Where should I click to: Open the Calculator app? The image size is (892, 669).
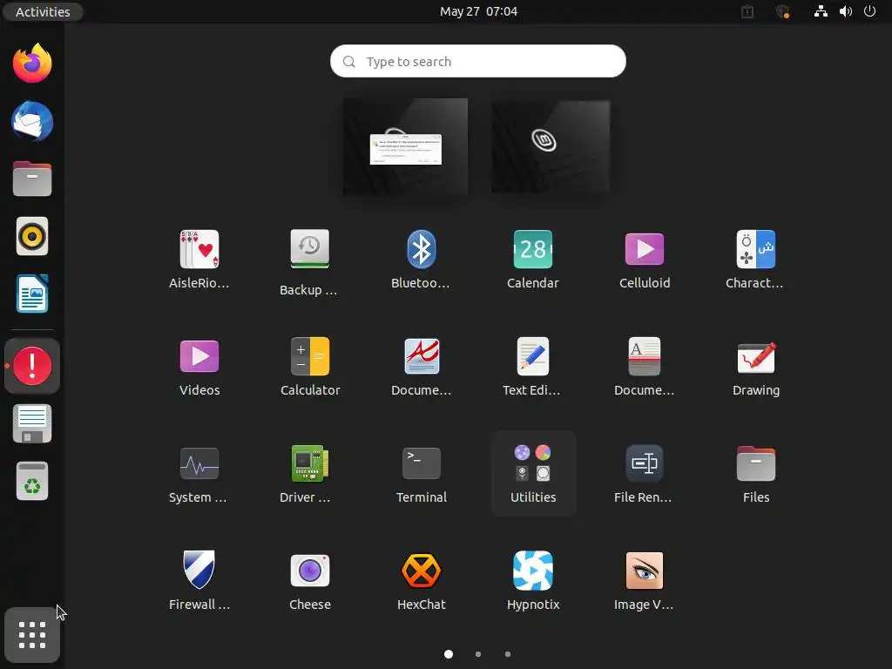[x=309, y=367]
